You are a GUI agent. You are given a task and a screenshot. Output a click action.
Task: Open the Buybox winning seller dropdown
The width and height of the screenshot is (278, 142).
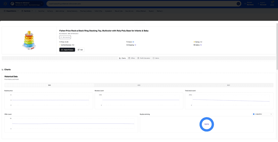[x=263, y=114]
